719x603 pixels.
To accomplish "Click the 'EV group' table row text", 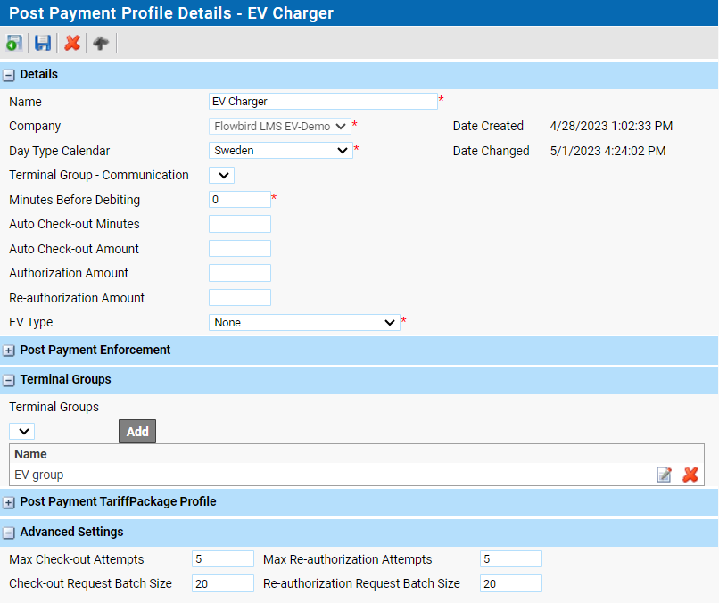I will point(39,475).
